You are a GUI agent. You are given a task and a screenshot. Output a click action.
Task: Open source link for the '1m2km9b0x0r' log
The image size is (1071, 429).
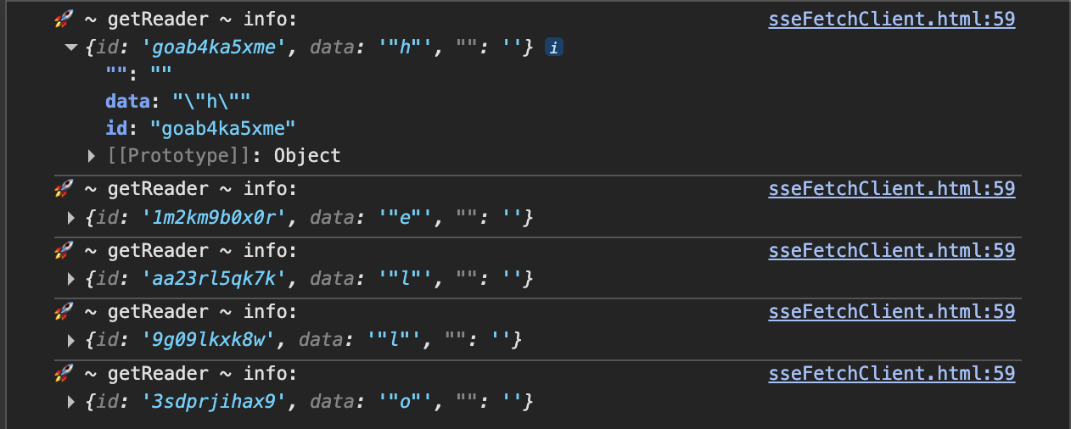(891, 188)
